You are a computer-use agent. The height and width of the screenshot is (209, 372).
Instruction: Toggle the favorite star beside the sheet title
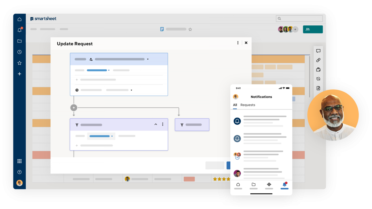tap(190, 29)
